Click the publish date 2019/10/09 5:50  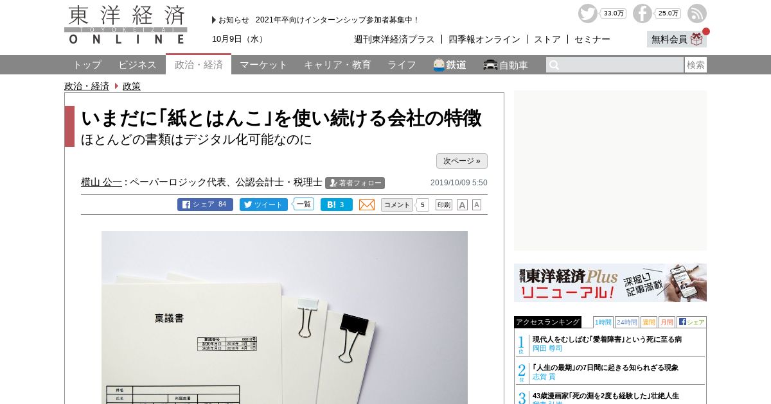(x=459, y=183)
